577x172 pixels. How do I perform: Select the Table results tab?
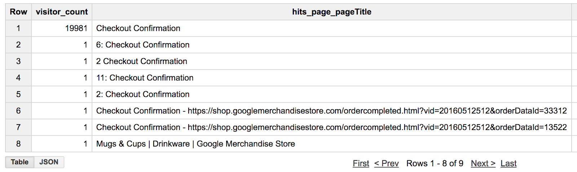20,162
